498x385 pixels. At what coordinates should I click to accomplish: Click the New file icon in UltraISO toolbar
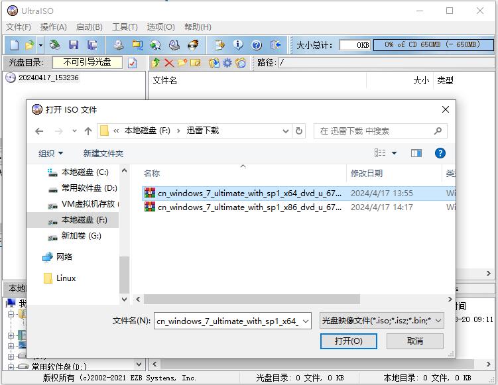tap(15, 45)
